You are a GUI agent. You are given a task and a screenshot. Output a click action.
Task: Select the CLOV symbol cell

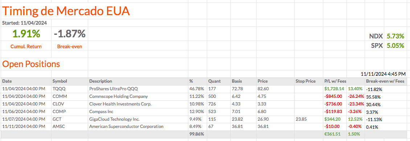tap(70, 104)
